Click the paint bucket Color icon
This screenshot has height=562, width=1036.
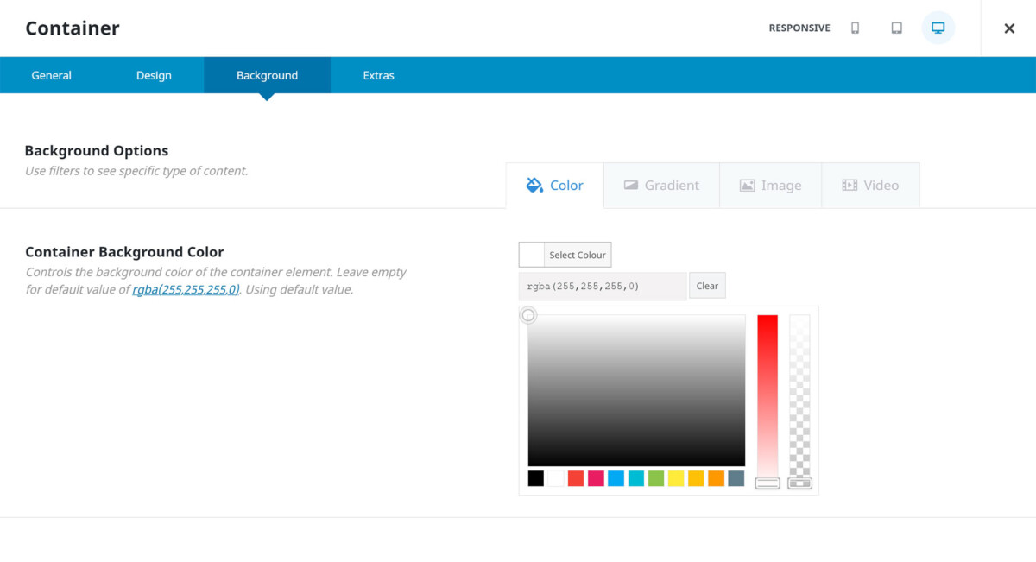[537, 184]
